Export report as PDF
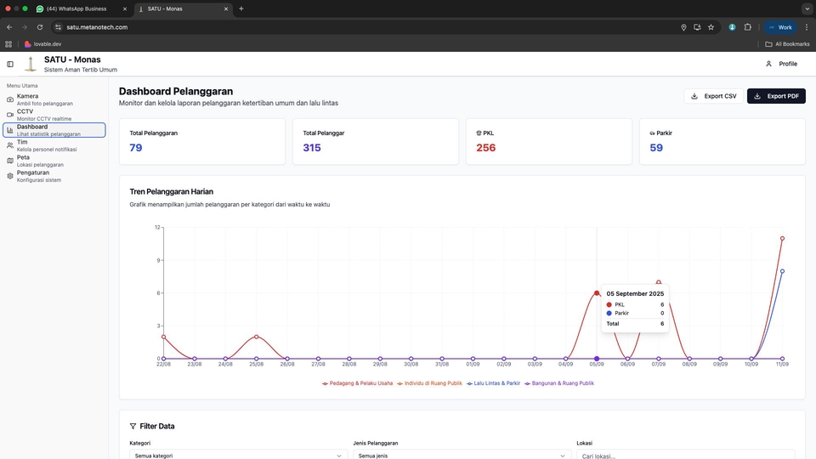 click(776, 96)
